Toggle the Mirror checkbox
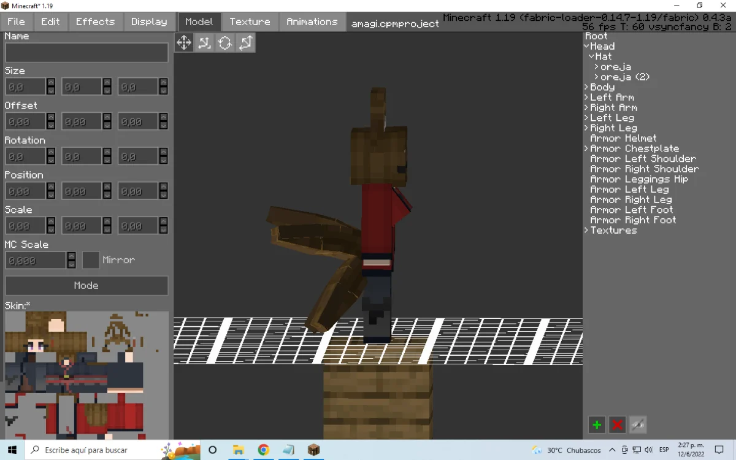This screenshot has height=460, width=736. (91, 260)
